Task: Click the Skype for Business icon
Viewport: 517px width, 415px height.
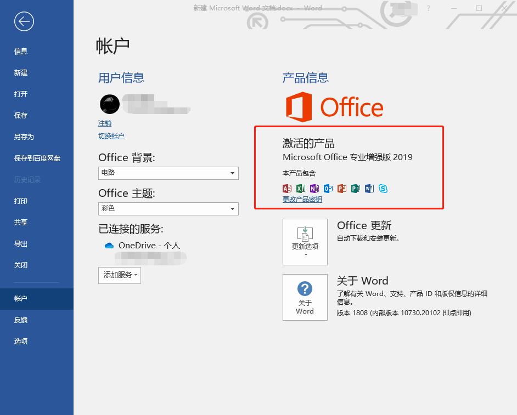Action: point(383,189)
